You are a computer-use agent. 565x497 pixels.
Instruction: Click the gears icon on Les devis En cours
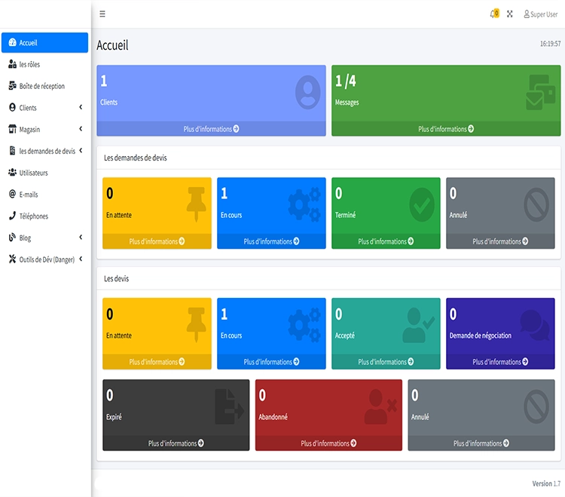point(304,324)
